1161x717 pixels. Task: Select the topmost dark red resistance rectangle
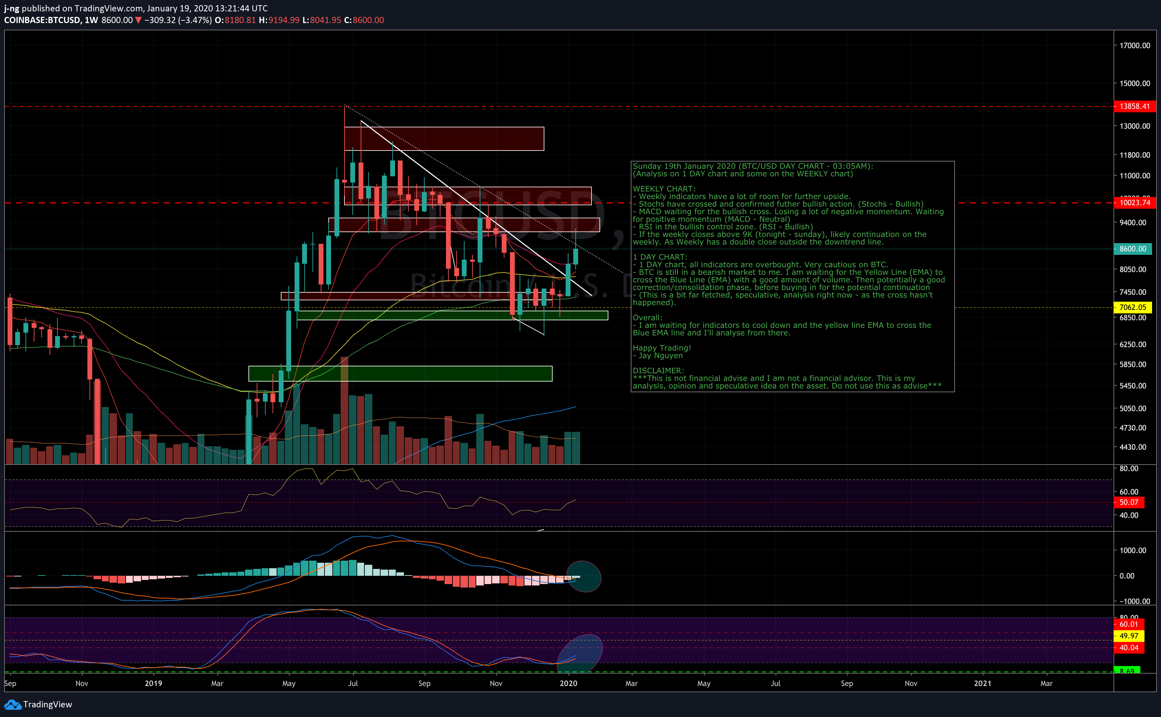(x=444, y=139)
